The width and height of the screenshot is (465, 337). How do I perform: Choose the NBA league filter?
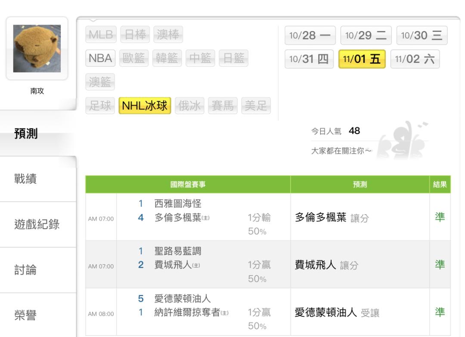pos(100,58)
